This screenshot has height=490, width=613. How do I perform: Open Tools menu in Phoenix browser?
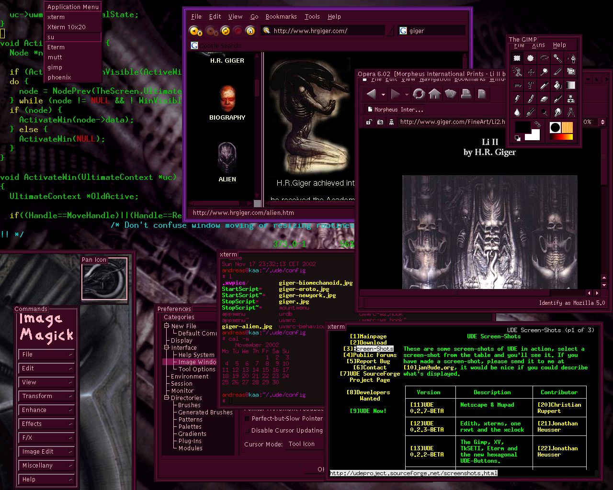coord(312,17)
